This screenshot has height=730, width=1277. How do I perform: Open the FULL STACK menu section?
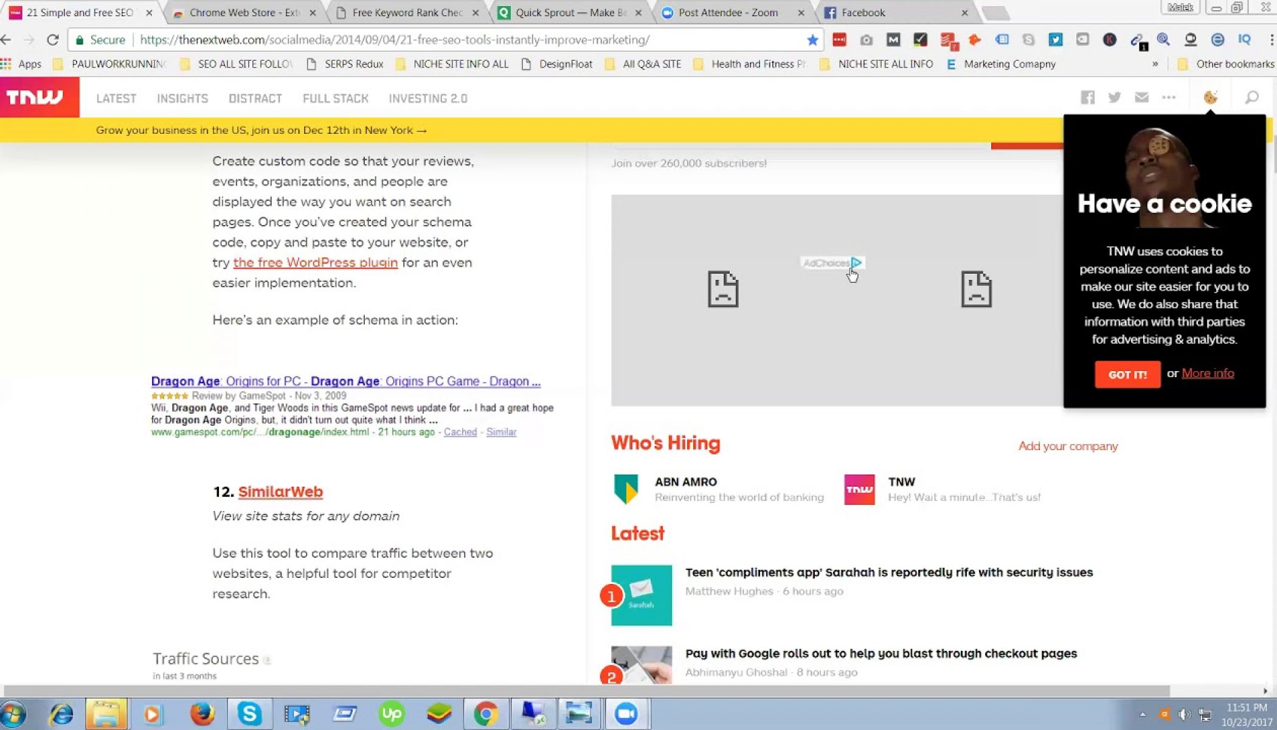click(x=336, y=99)
